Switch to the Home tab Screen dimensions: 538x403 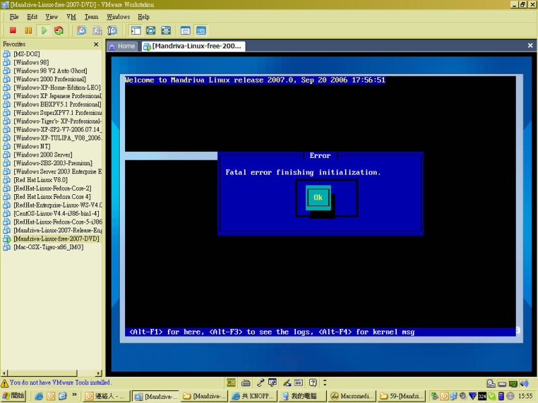pyautogui.click(x=122, y=46)
